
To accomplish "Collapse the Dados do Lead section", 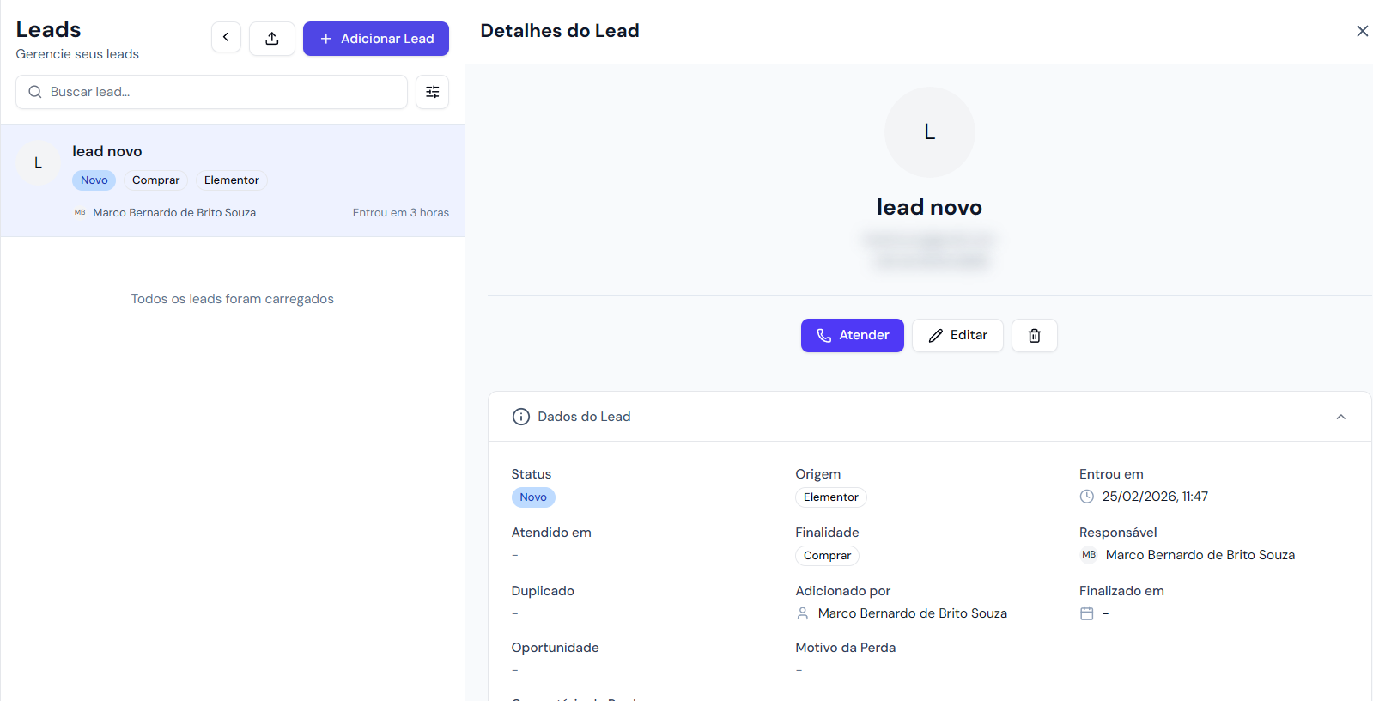I will click(1340, 417).
